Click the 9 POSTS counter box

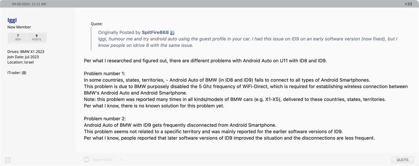click(37, 37)
